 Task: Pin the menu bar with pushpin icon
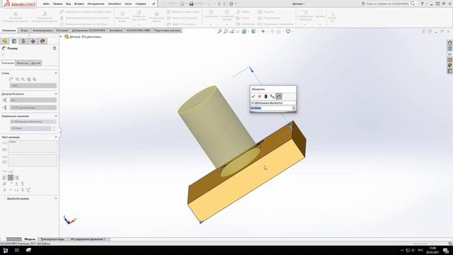[154, 4]
